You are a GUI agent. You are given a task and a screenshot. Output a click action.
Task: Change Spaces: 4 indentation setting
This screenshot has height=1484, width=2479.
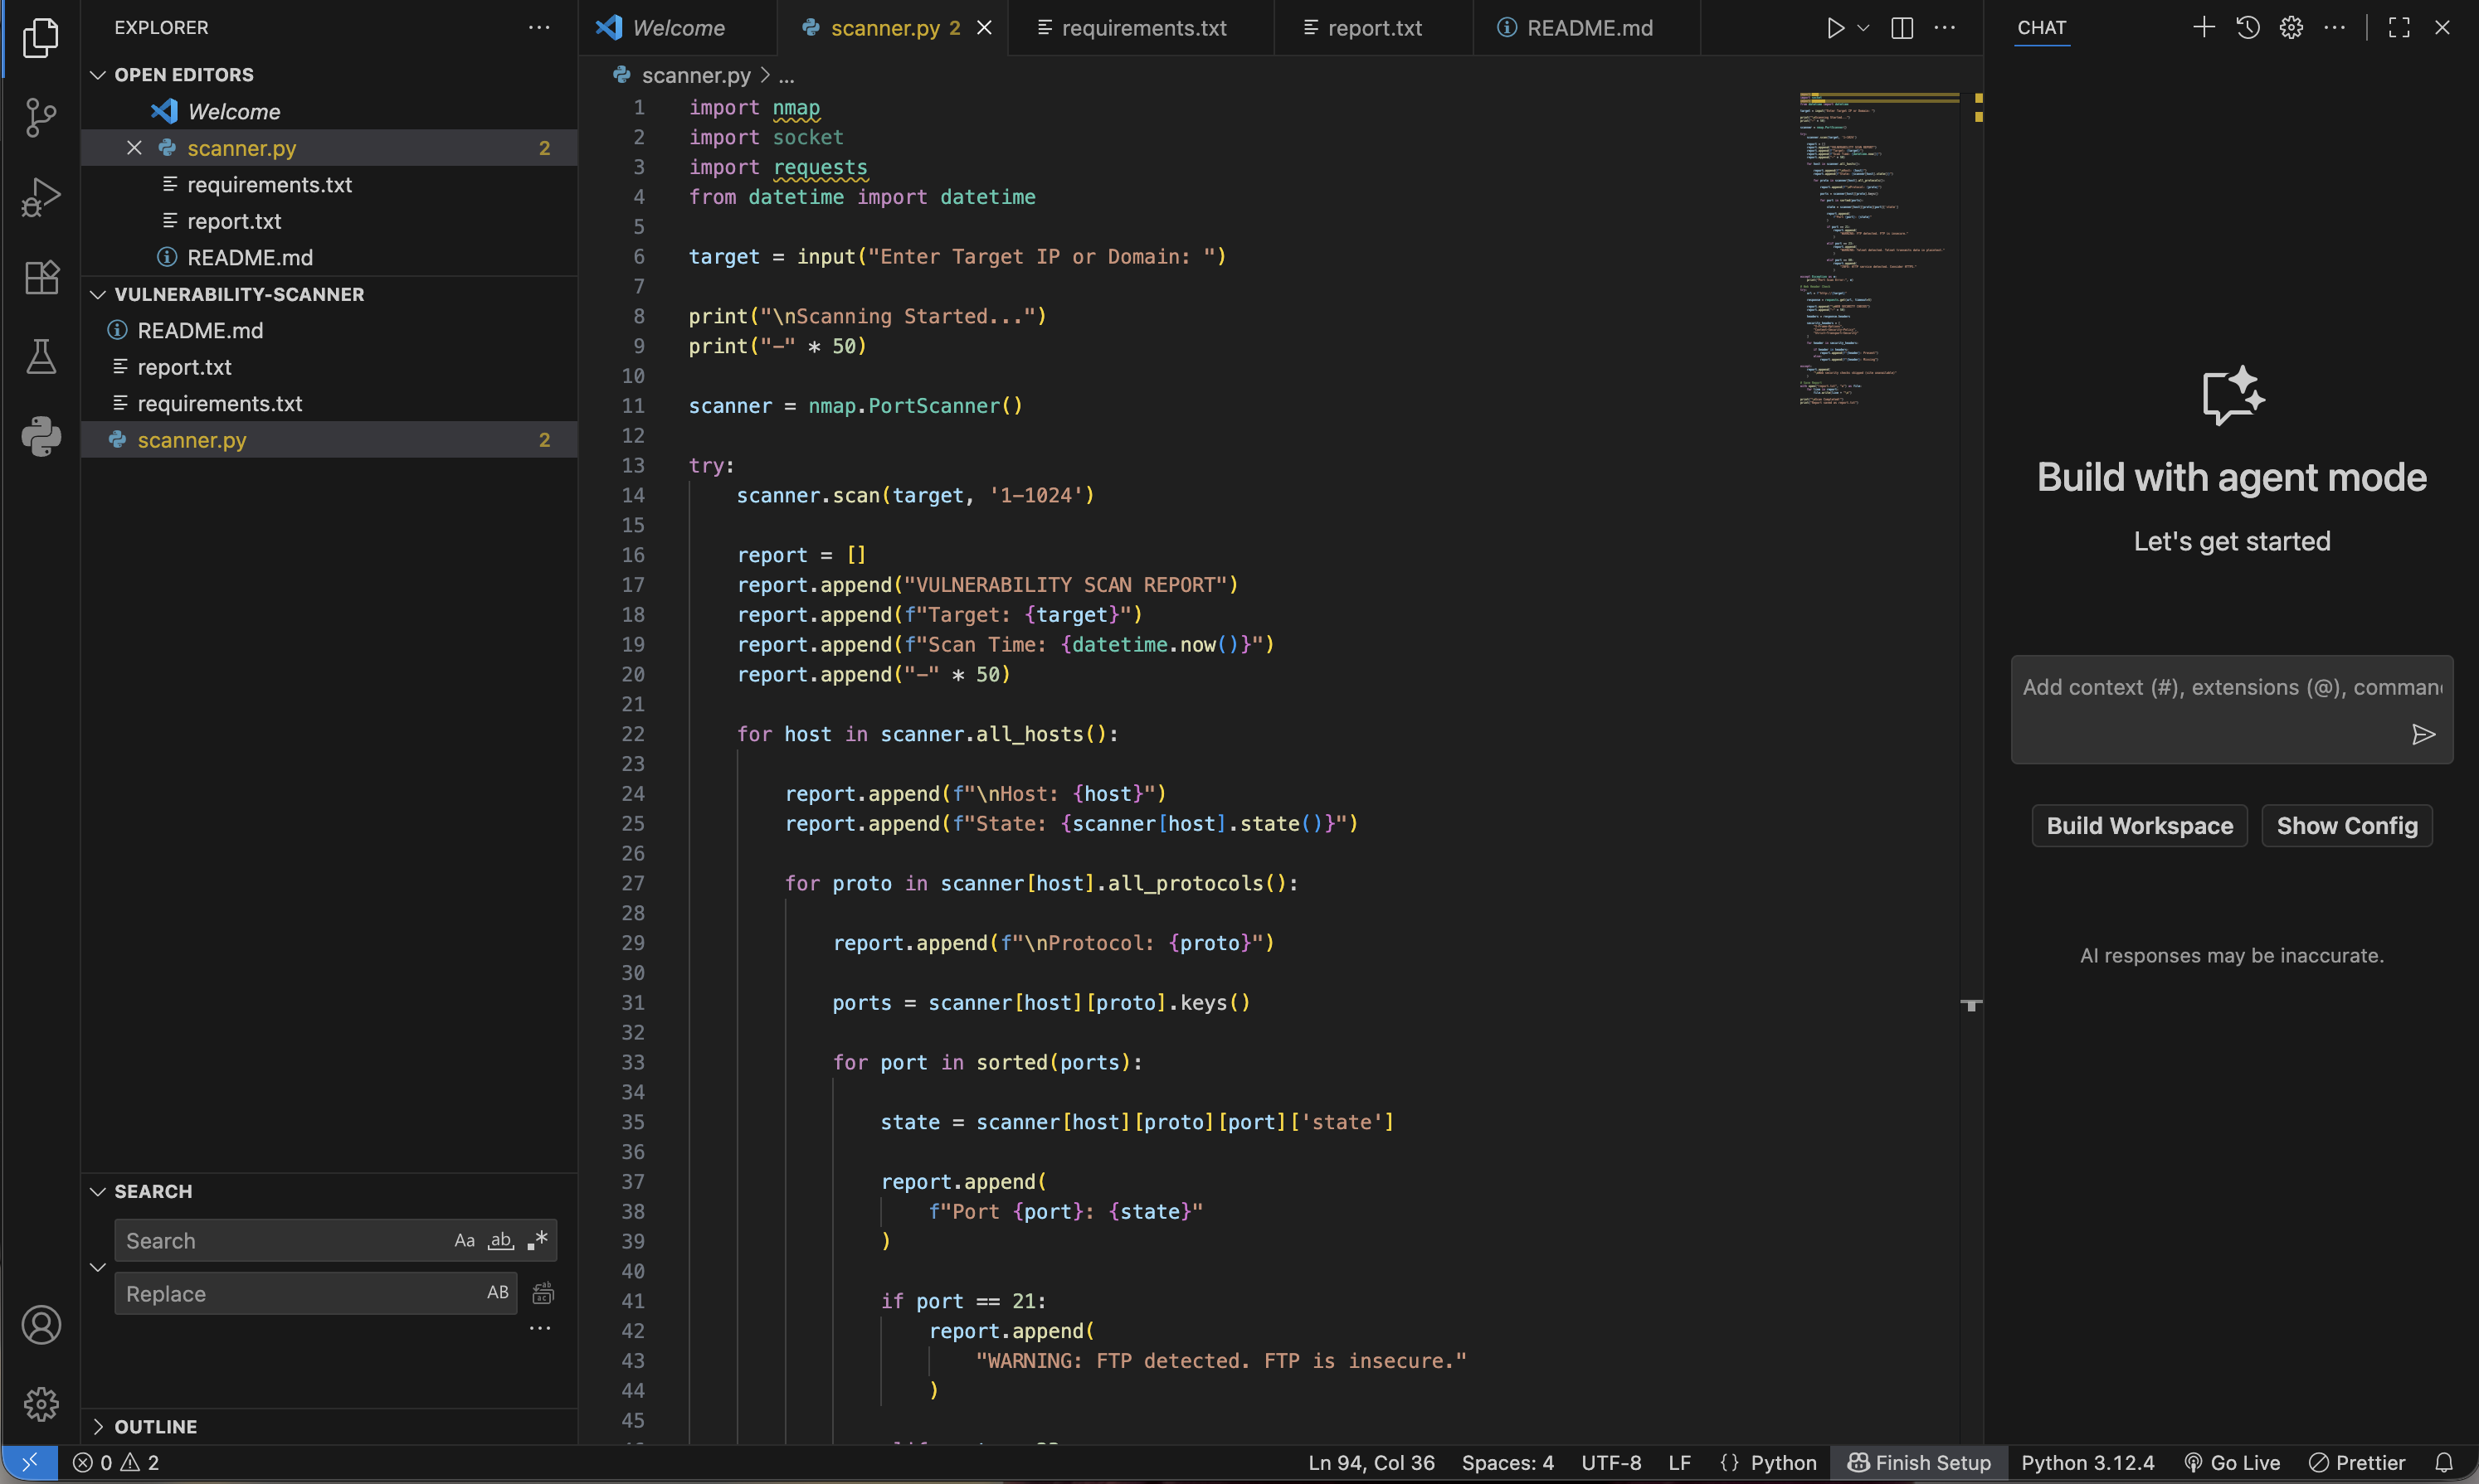[x=1507, y=1462]
